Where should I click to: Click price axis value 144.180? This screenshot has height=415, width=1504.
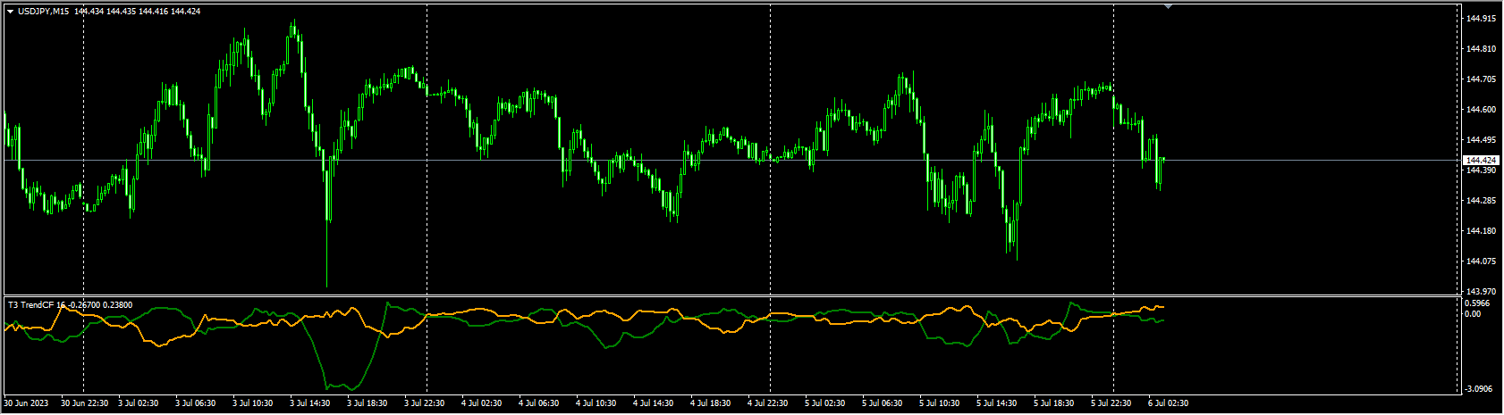(x=1482, y=231)
